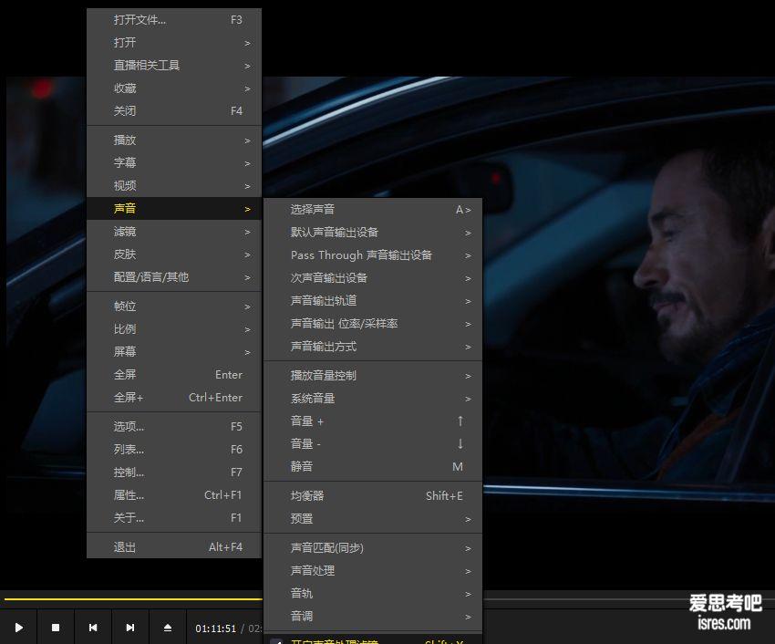Expand the 滤镜 filters submenu

(x=174, y=232)
